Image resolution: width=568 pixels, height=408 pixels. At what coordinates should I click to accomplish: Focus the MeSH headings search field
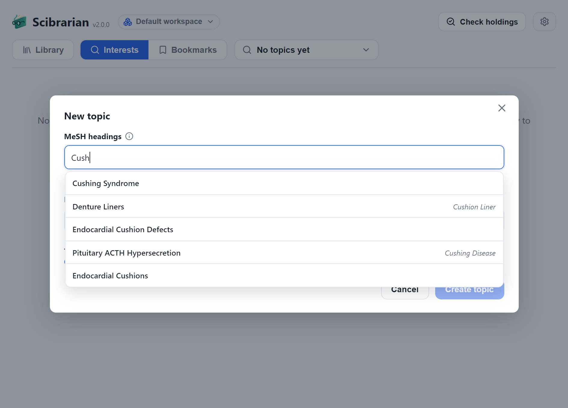click(284, 157)
